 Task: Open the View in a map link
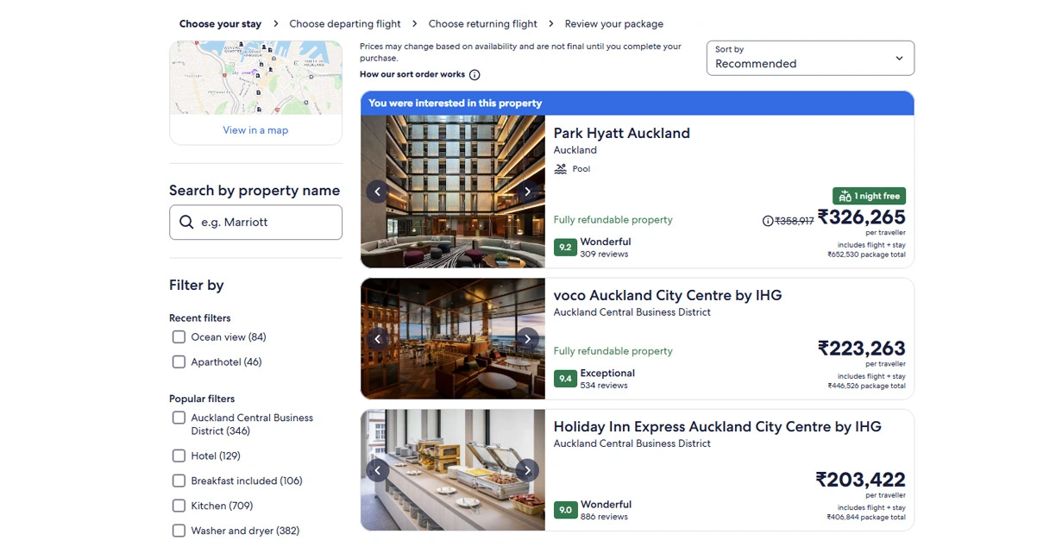click(x=255, y=130)
